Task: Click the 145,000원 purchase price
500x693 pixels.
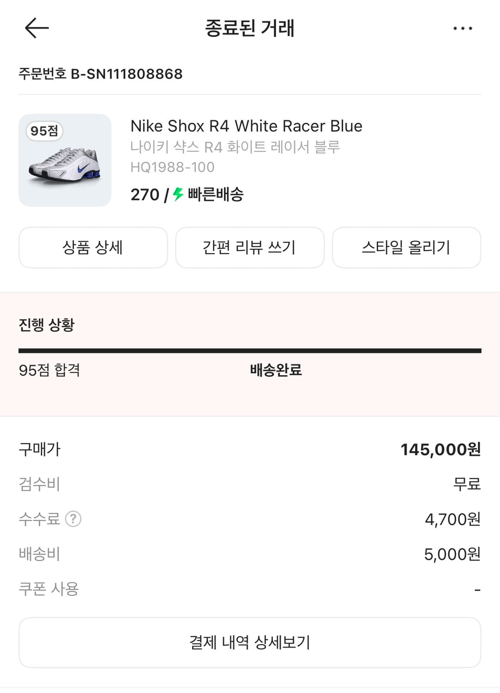Action: [440, 450]
